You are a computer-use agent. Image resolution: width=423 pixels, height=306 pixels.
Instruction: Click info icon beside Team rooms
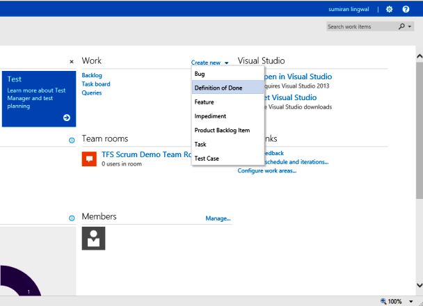(x=72, y=140)
